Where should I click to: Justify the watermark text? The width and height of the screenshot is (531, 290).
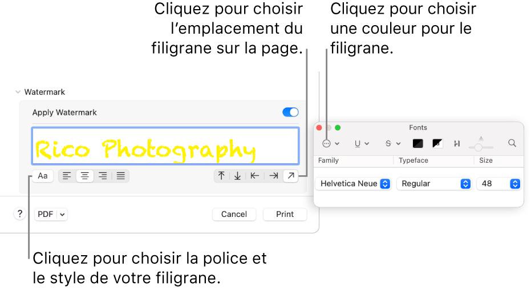120,176
